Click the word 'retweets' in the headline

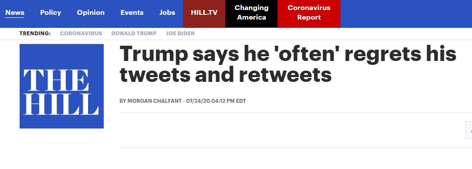pyautogui.click(x=285, y=74)
